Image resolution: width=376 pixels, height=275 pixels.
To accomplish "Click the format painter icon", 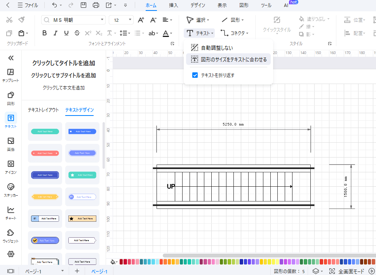I will (22, 19).
